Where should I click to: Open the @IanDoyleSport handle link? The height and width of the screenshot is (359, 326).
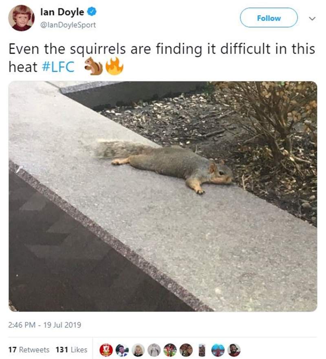point(68,25)
